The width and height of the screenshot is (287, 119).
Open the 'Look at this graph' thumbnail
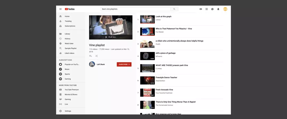point(147,19)
